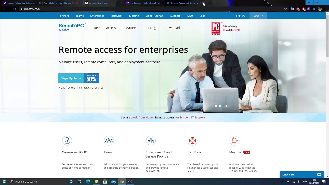
Task: Open the OneDrive cloud tray icon
Action: [288, 182]
